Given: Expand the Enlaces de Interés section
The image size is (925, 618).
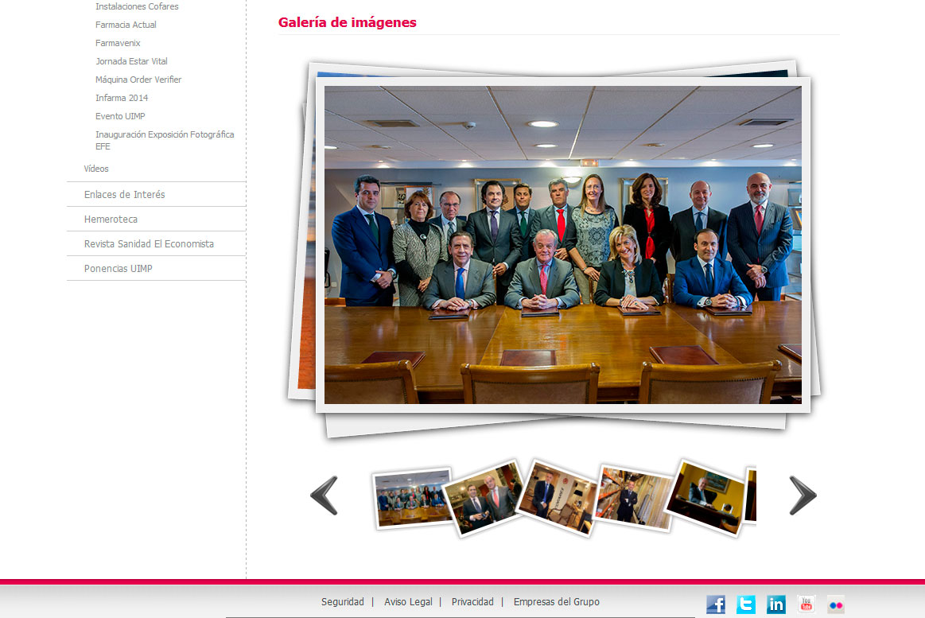Looking at the screenshot, I should 126,194.
